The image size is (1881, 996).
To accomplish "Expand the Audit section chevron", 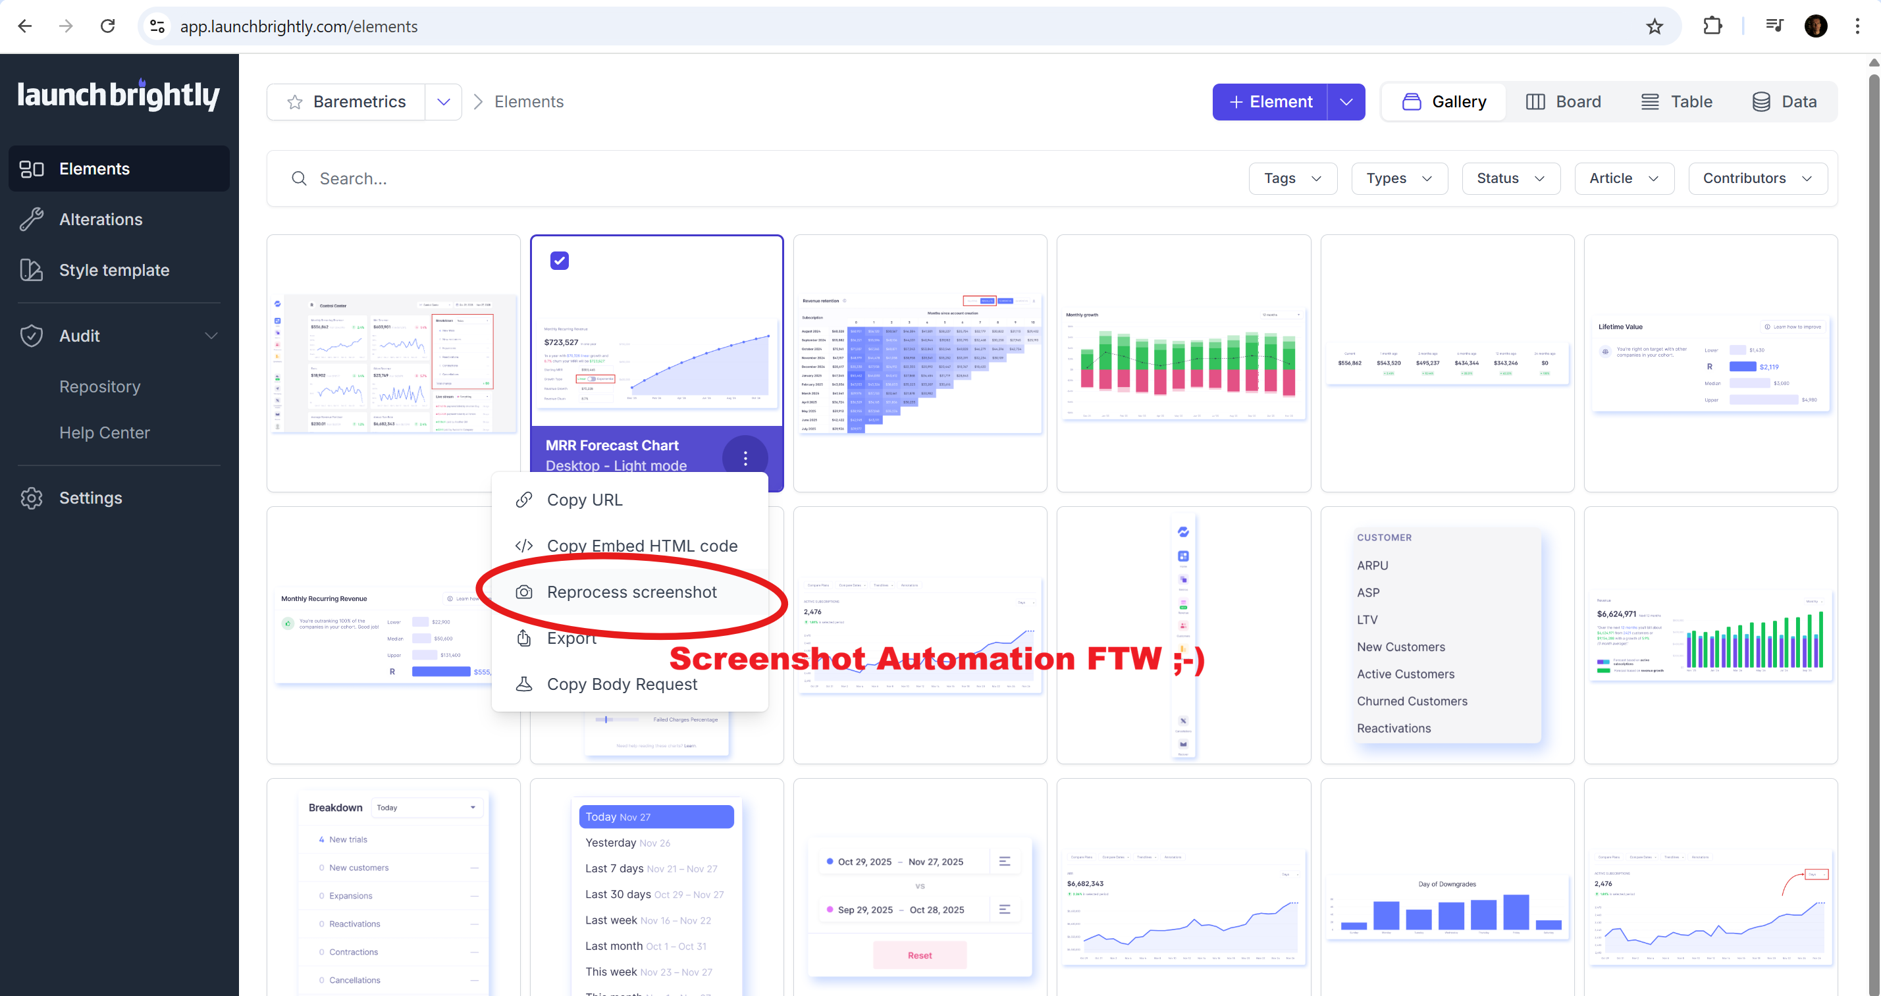I will tap(211, 336).
